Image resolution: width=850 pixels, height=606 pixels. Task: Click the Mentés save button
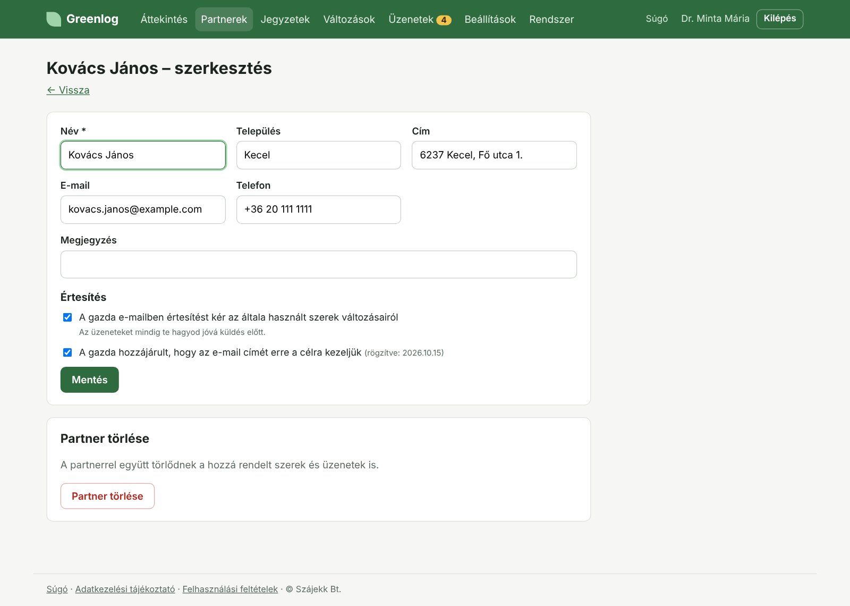pyautogui.click(x=89, y=380)
